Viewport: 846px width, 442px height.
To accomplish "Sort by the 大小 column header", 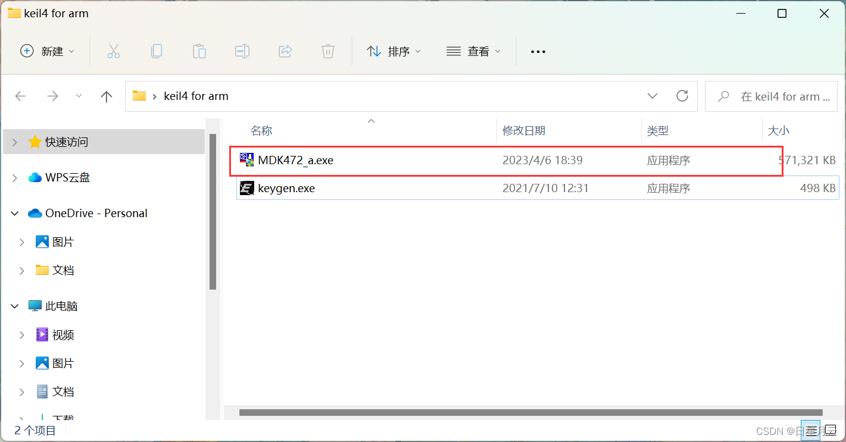I will tap(779, 130).
